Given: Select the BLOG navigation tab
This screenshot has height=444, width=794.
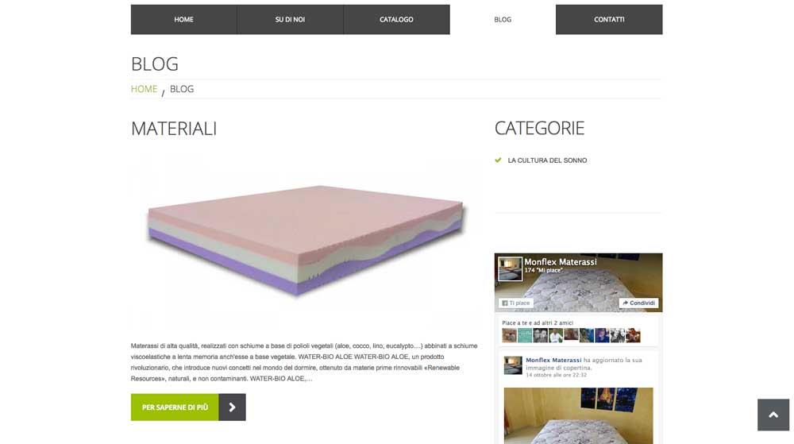Looking at the screenshot, I should coord(503,20).
